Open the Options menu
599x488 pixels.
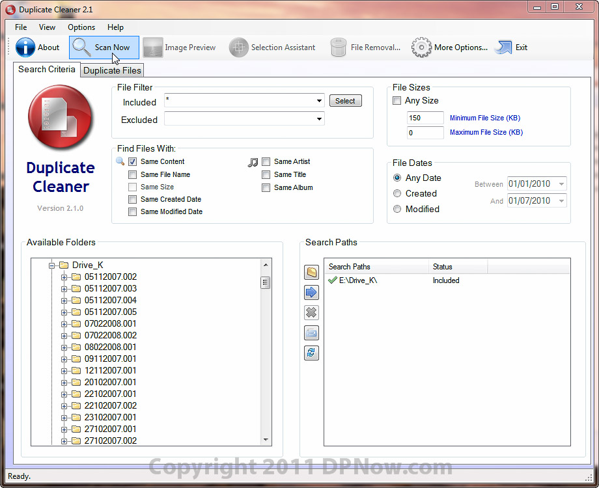click(x=81, y=27)
